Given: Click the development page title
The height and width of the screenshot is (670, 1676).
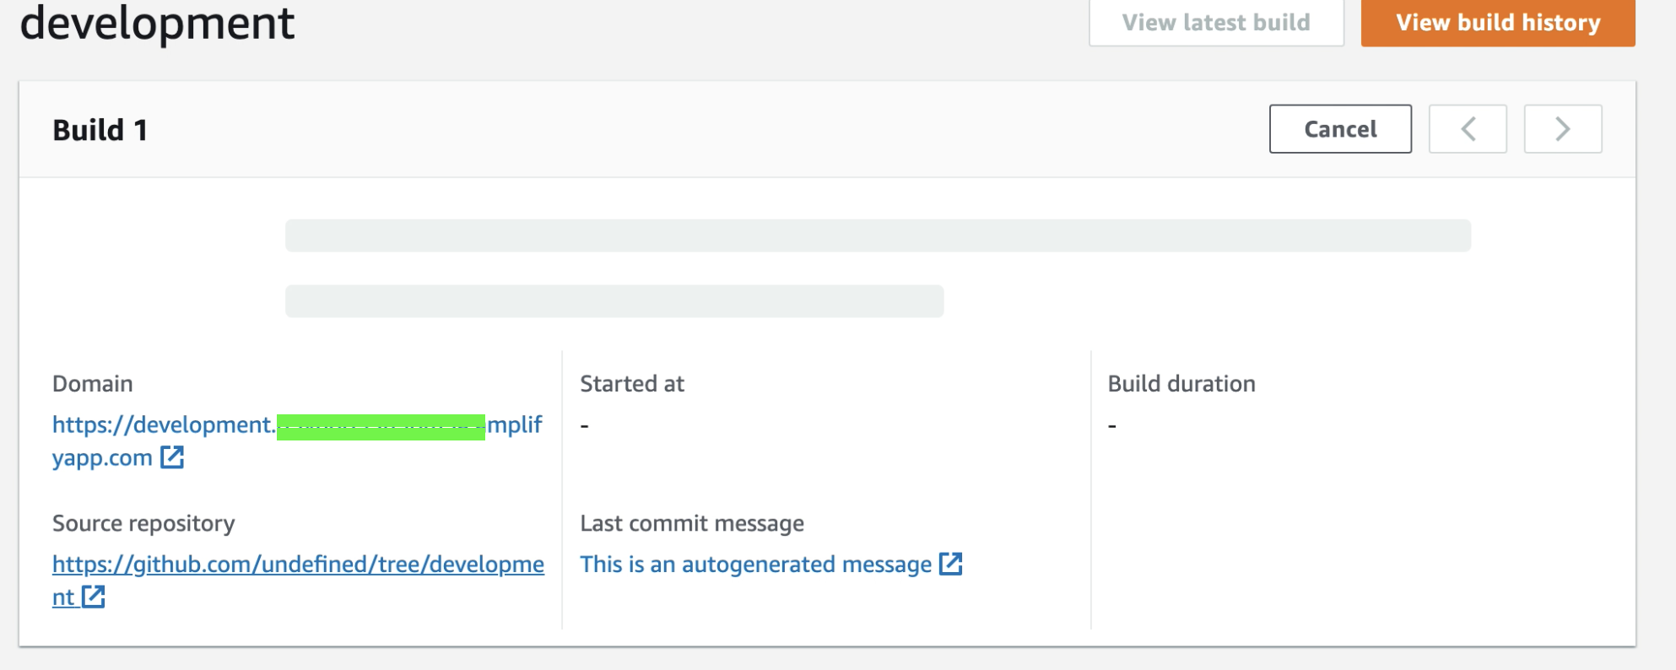Looking at the screenshot, I should tap(157, 23).
